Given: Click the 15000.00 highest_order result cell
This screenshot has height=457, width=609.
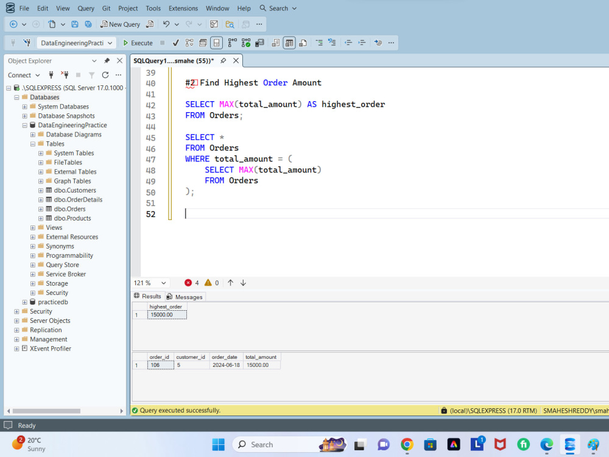Looking at the screenshot, I should 167,315.
